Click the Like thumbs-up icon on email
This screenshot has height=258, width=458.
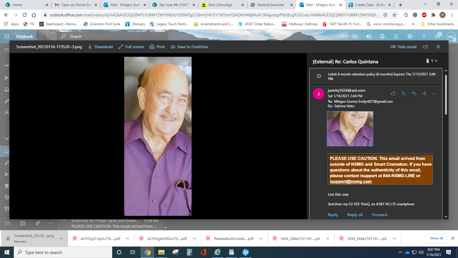[393, 93]
